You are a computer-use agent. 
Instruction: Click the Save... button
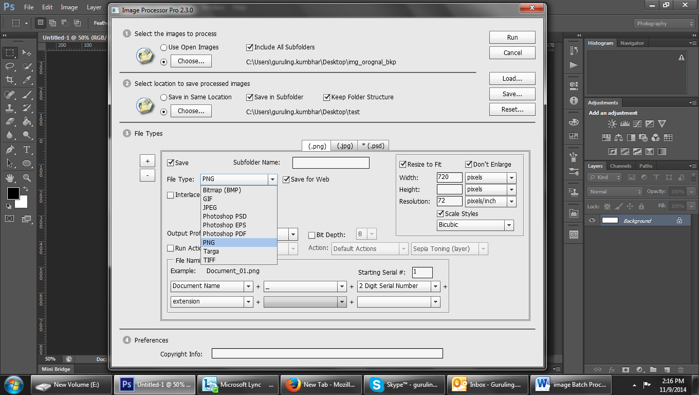point(512,94)
